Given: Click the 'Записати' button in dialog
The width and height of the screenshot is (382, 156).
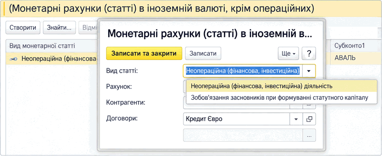Looking at the screenshot, I should point(203,53).
